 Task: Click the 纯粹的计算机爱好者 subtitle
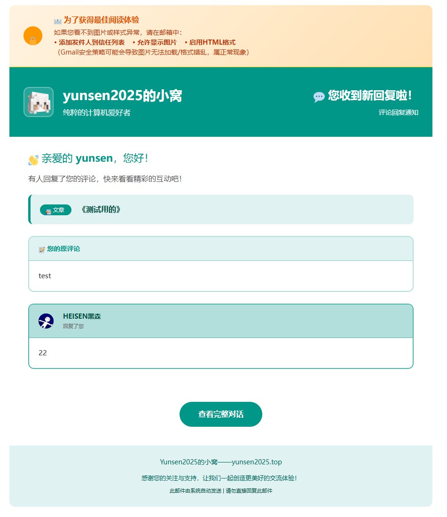coord(96,112)
